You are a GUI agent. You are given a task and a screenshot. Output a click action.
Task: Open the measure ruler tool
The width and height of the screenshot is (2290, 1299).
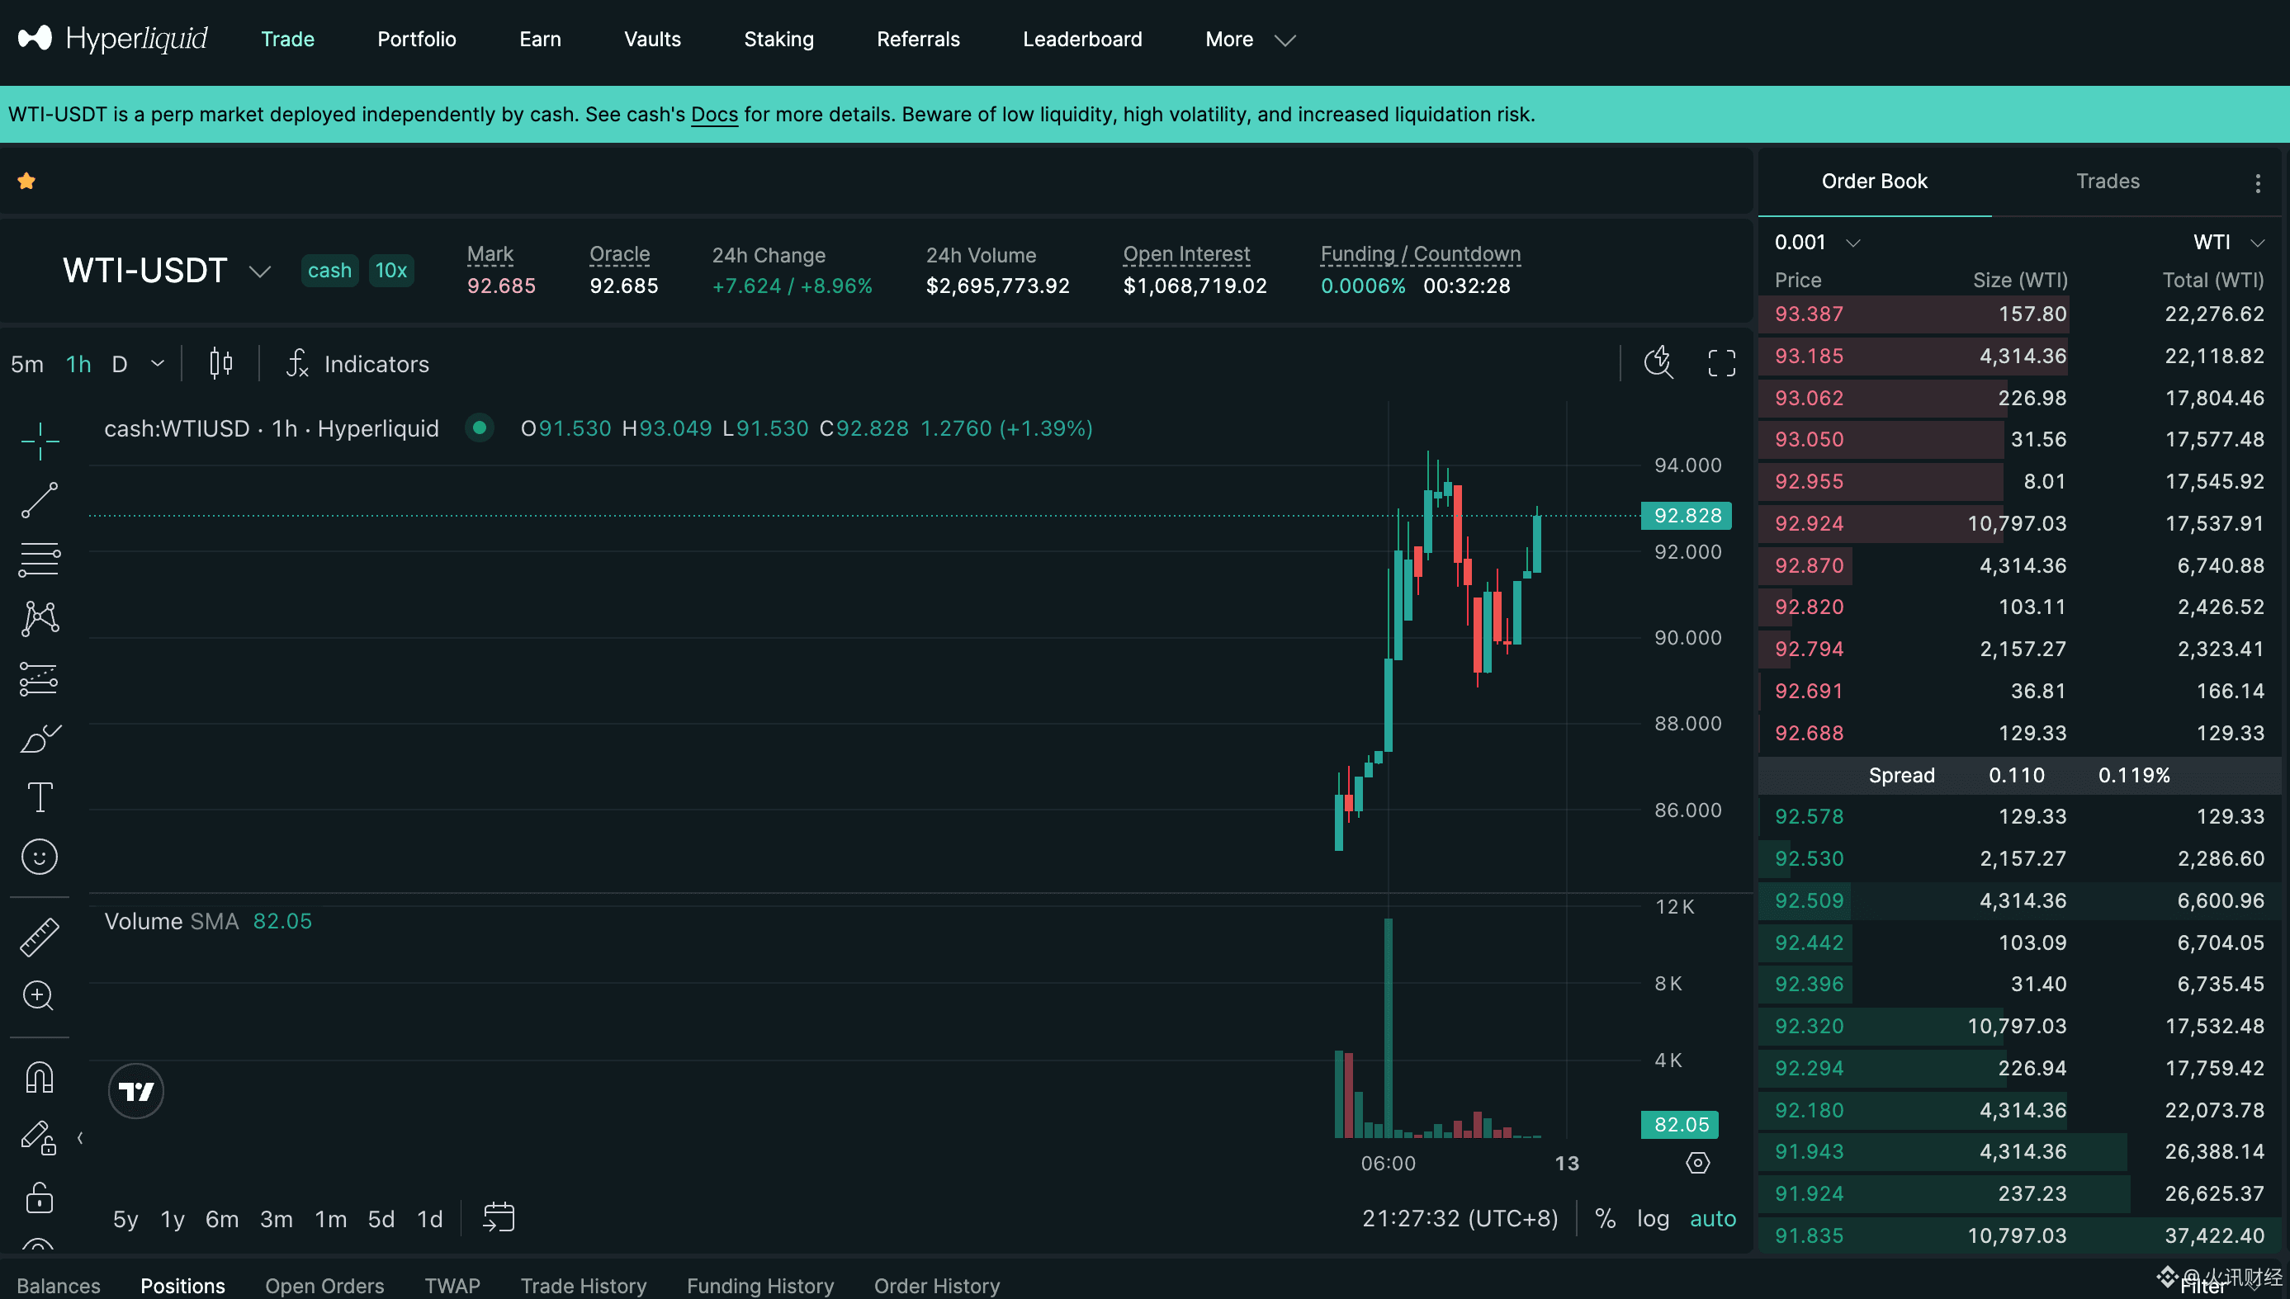pos(40,938)
